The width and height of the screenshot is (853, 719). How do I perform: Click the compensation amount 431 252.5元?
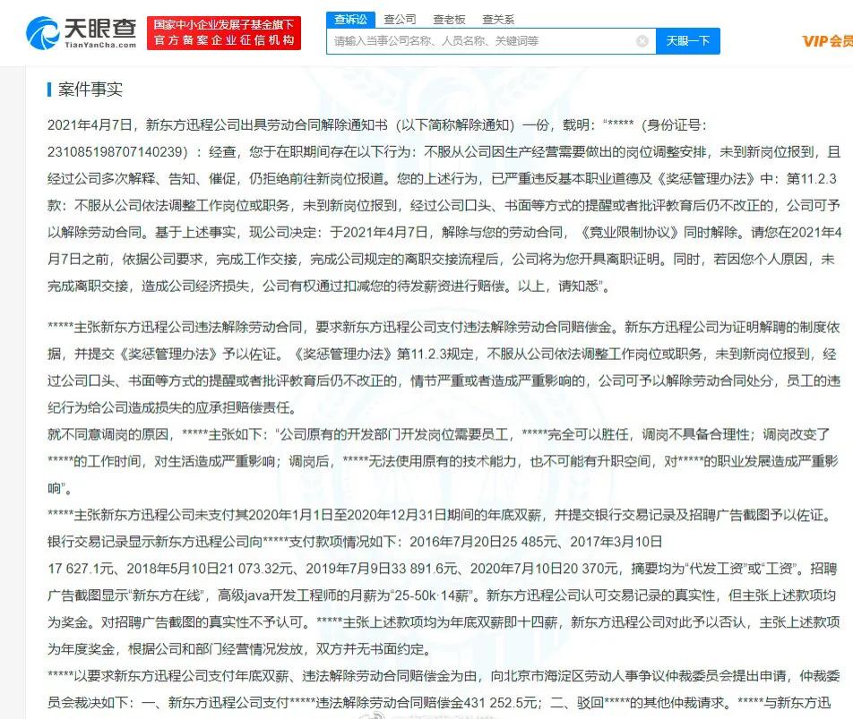click(x=502, y=703)
